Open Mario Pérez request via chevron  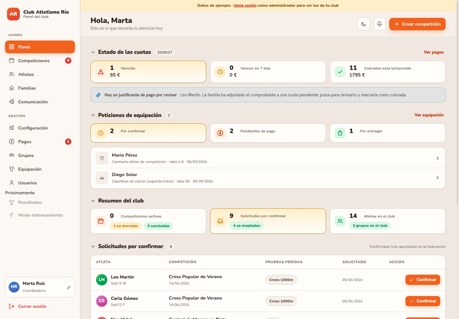click(438, 158)
